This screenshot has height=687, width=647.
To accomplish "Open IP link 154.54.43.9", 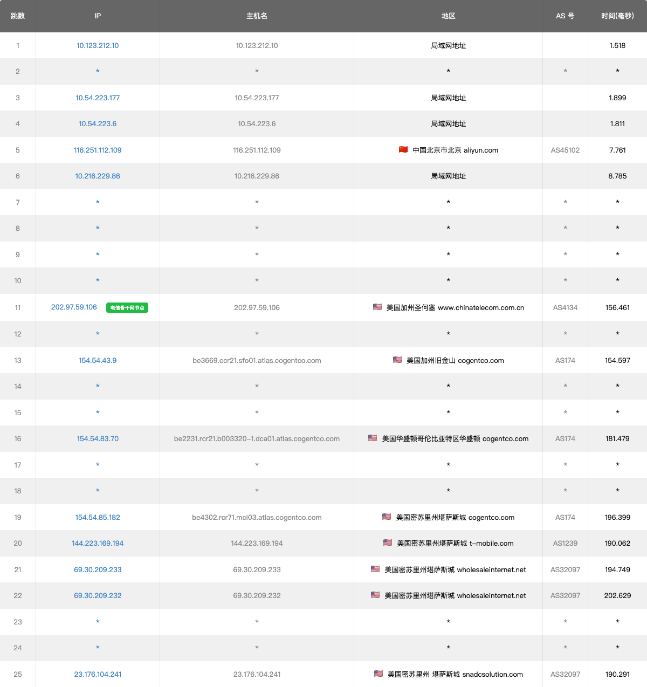I will pos(98,361).
